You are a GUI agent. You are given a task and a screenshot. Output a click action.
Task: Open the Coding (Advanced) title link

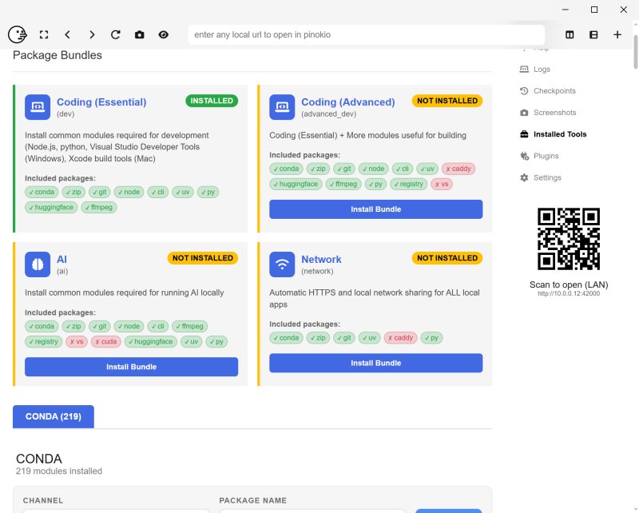coord(348,102)
